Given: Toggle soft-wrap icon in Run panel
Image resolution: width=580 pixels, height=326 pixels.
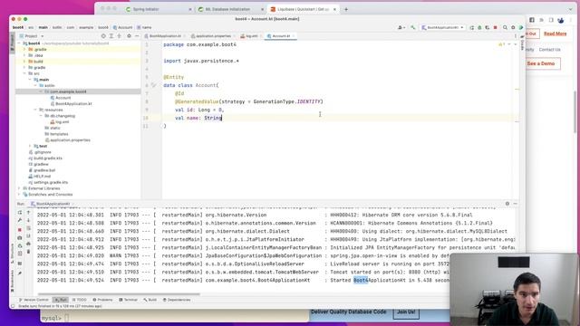Looking at the screenshot, I should [28, 228].
